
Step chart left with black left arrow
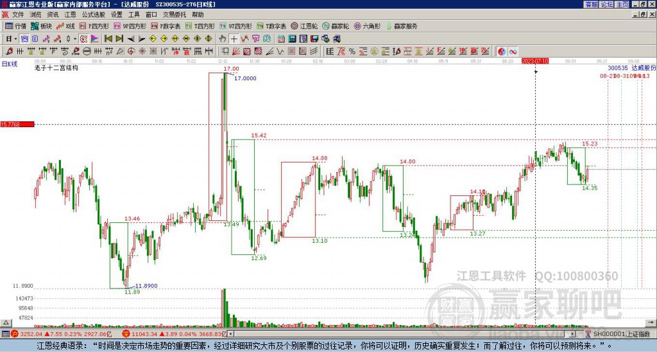pos(131,39)
